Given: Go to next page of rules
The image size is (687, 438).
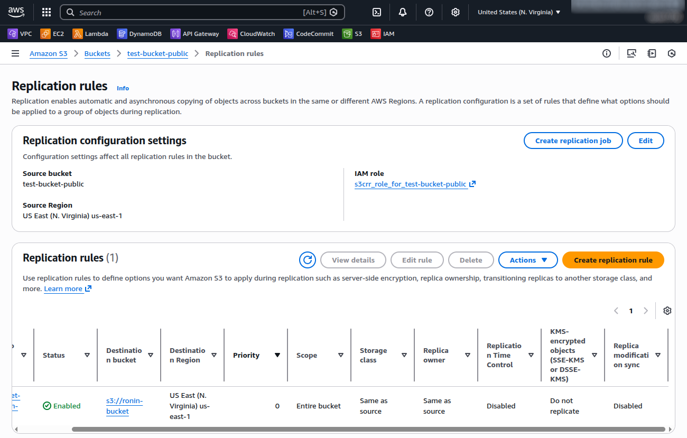Looking at the screenshot, I should (x=645, y=311).
